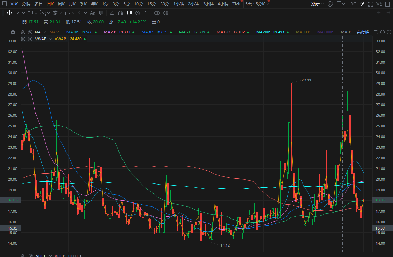Viewport: 393px width, 257px height.
Task: Click the VS compare button
Action: pyautogui.click(x=379, y=4)
